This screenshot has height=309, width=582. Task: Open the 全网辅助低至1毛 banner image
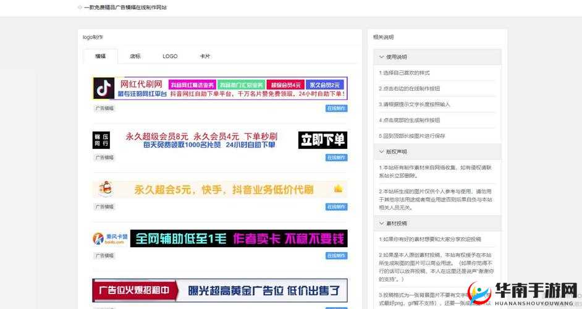click(x=220, y=239)
